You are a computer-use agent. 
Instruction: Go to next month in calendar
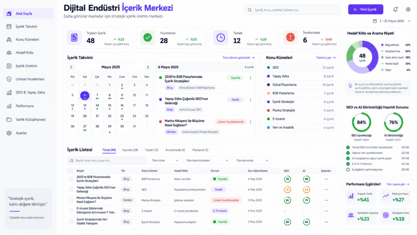tap(148, 67)
